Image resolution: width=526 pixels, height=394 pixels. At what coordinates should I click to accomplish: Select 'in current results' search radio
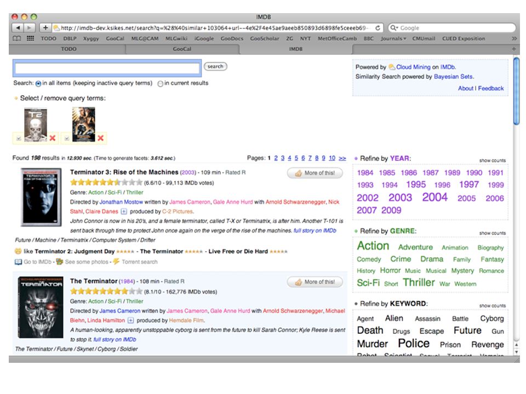tap(161, 83)
